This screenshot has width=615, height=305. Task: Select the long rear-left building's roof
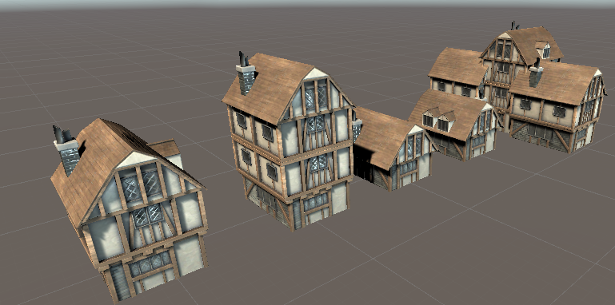click(457, 66)
